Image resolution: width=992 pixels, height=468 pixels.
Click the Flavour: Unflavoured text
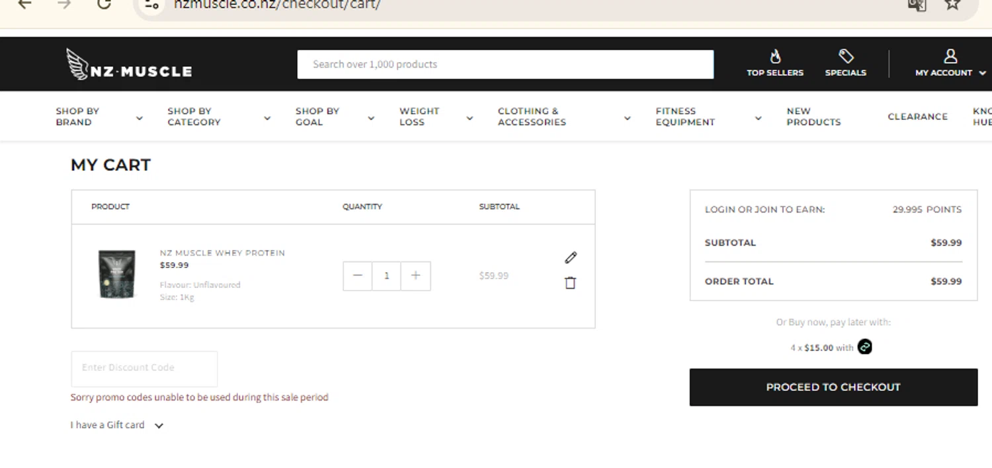(200, 285)
